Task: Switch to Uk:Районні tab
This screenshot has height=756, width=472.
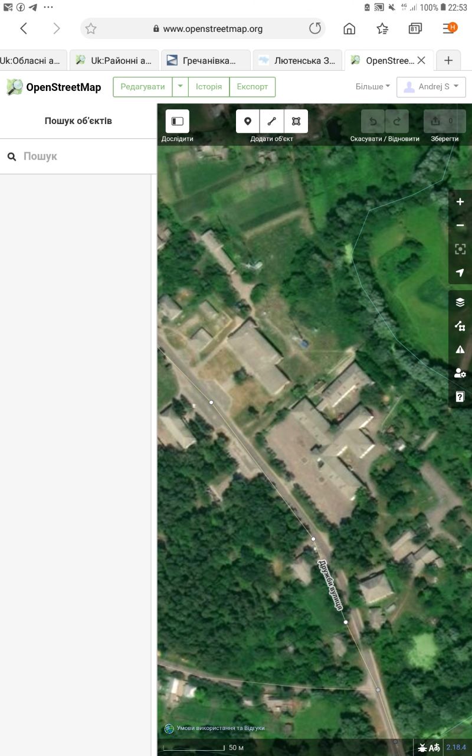Action: 114,60
